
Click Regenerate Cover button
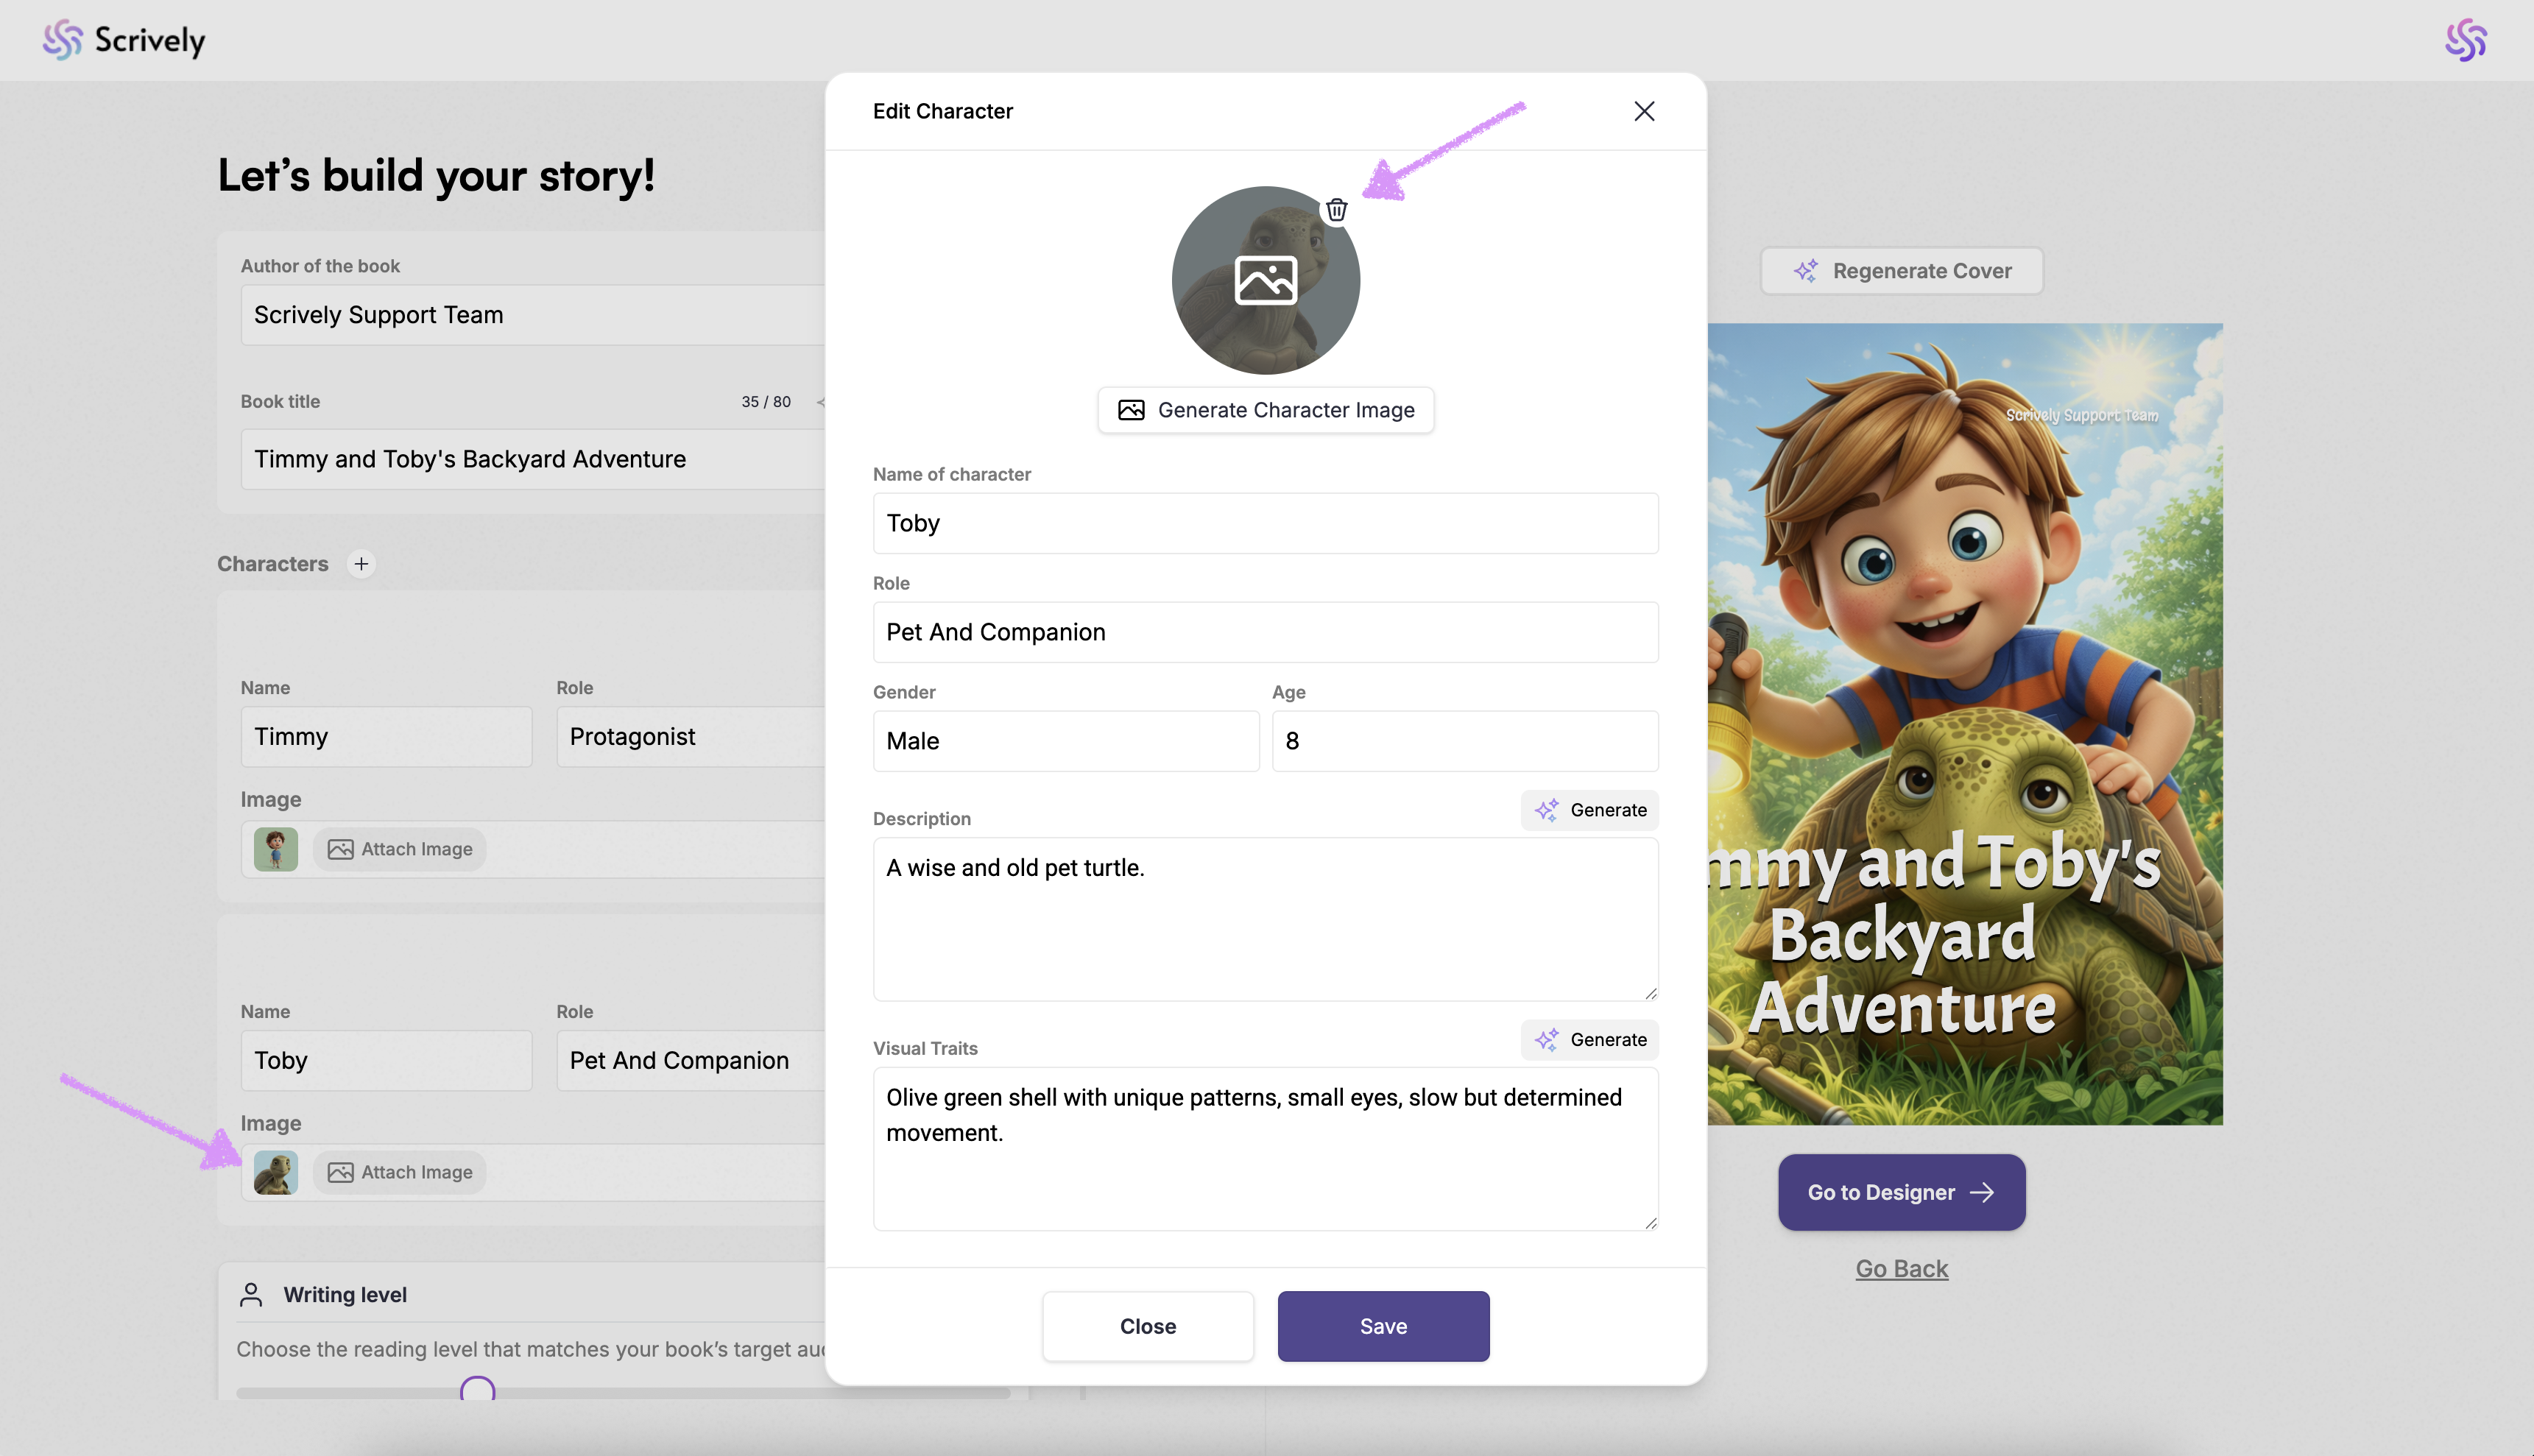1901,271
